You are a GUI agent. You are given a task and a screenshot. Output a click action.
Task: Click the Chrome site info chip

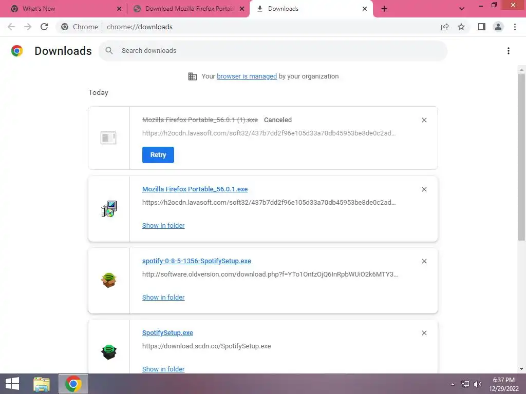click(80, 27)
